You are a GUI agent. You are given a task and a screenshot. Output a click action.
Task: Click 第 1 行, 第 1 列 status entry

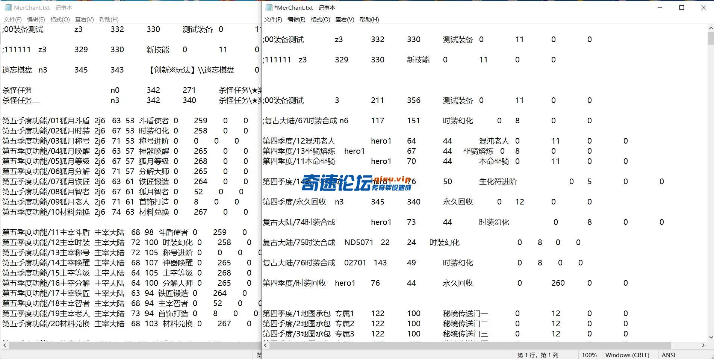coord(538,355)
